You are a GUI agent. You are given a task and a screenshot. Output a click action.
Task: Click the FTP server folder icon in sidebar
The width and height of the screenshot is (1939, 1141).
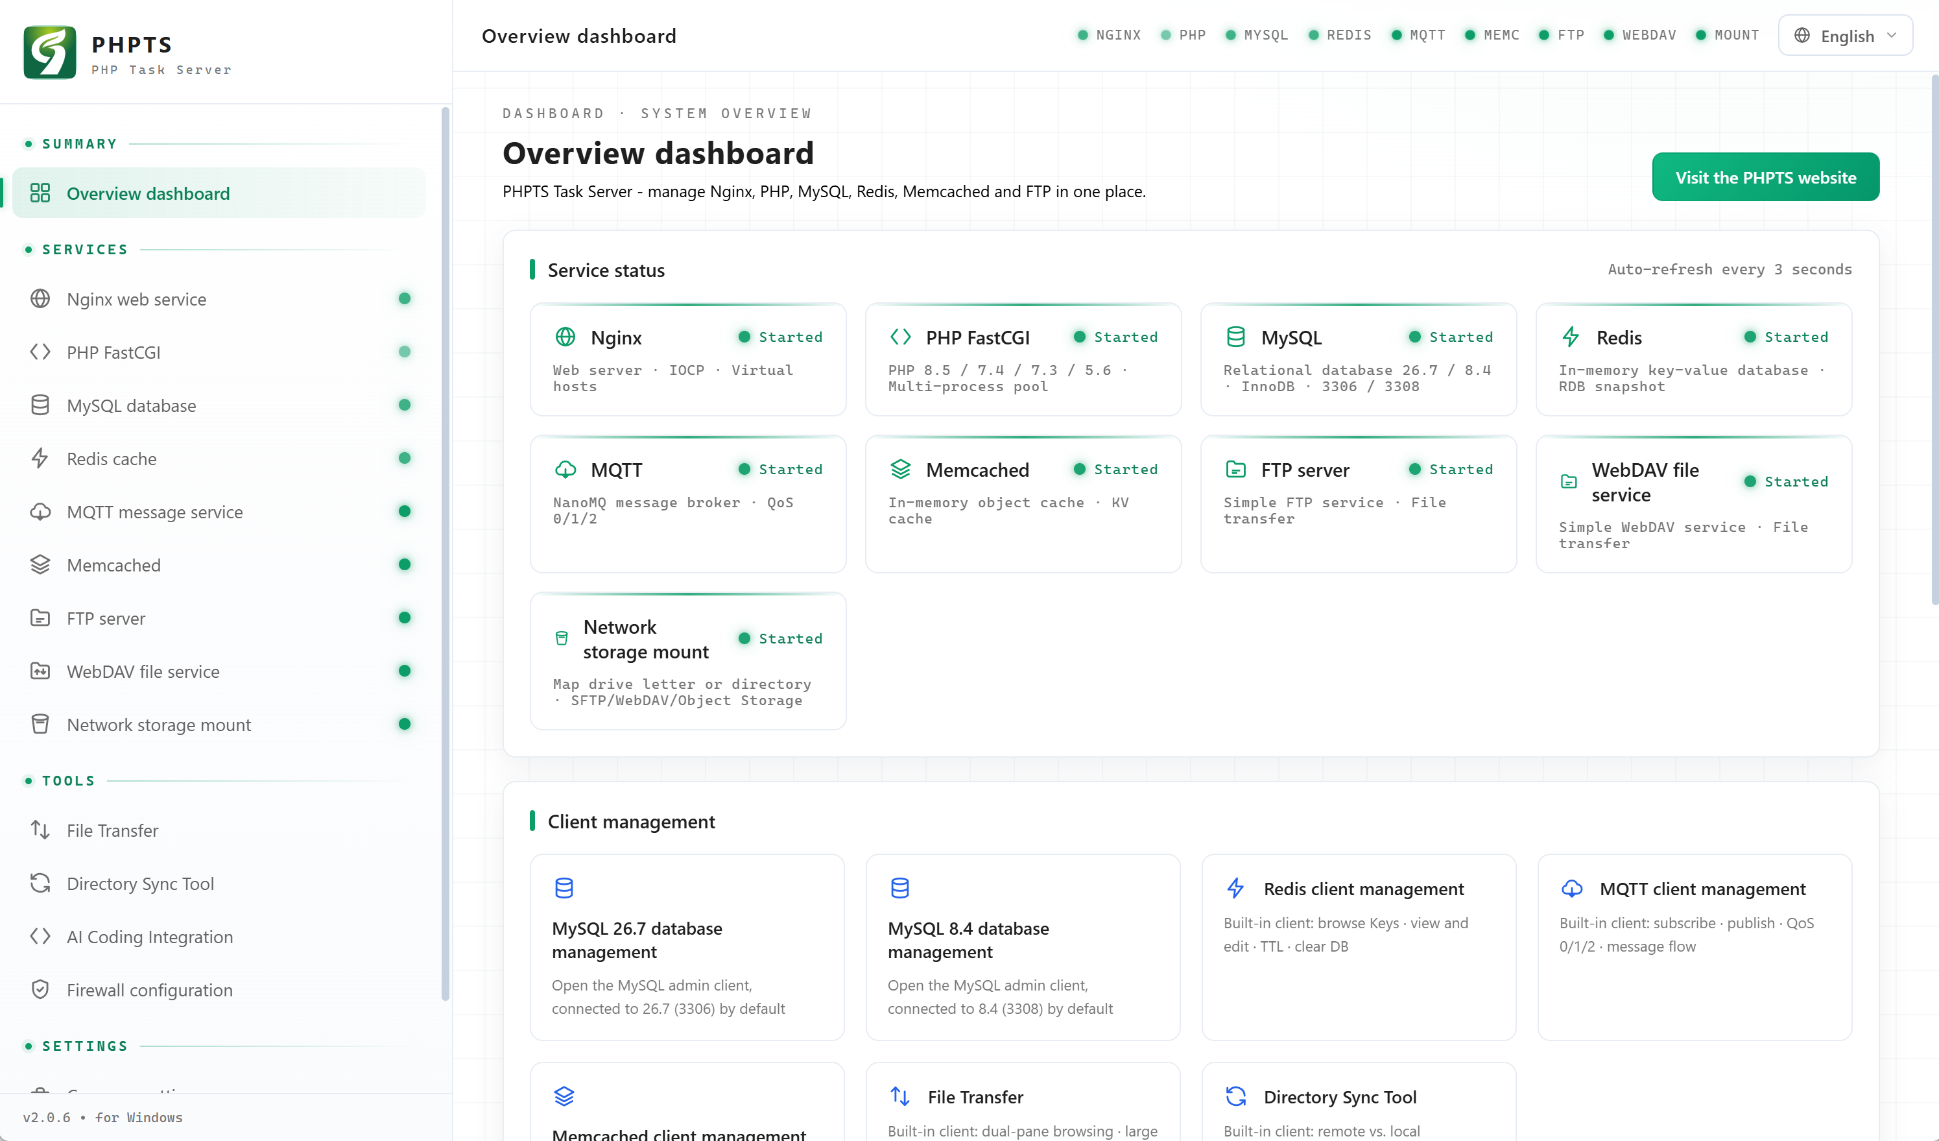click(40, 618)
